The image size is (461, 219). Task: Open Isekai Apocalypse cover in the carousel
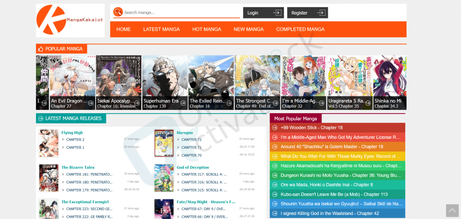tap(118, 82)
